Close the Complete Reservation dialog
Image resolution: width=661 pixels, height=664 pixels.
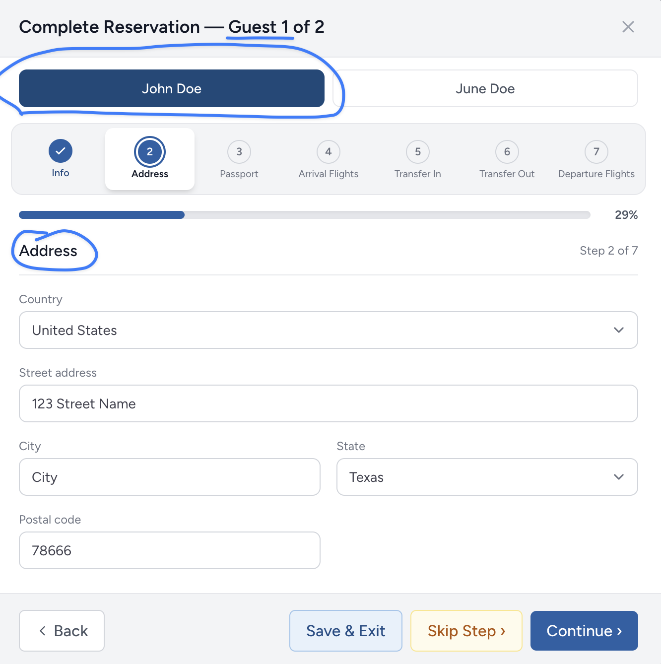coord(628,27)
